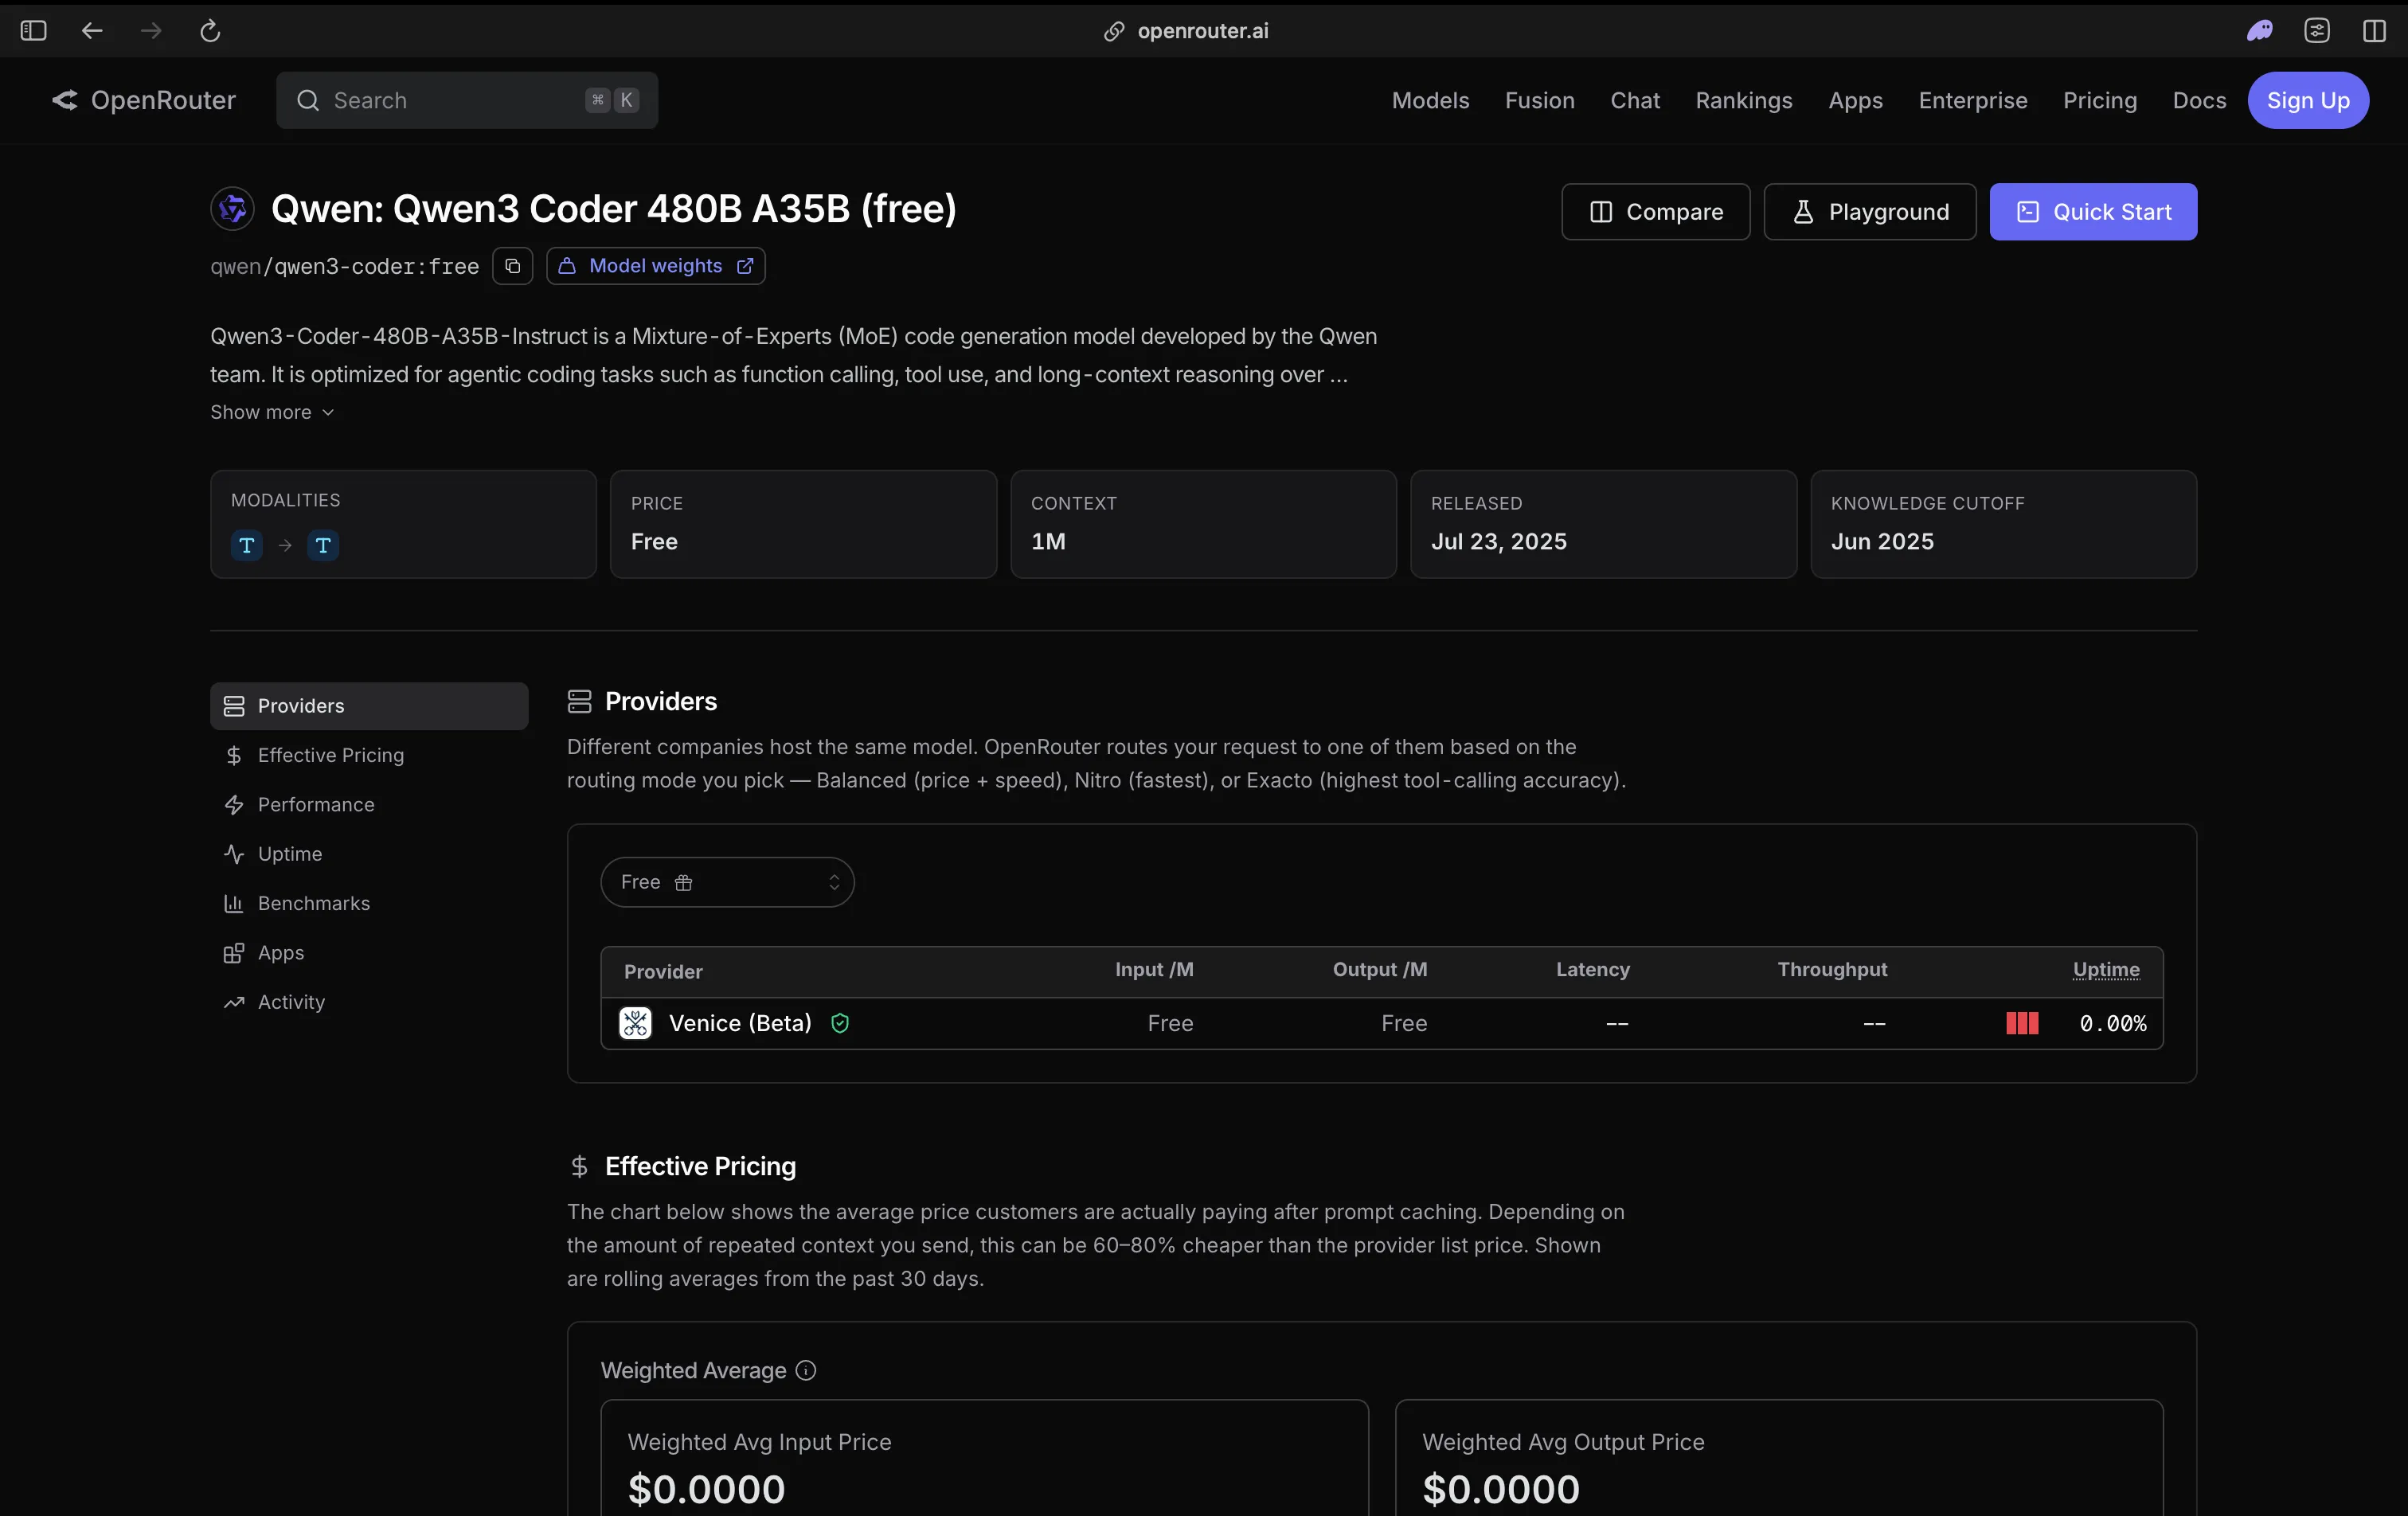
Task: Expand description with Show more
Action: 272,412
